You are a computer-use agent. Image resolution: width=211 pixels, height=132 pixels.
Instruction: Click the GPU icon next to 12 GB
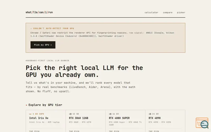pos(70,114)
